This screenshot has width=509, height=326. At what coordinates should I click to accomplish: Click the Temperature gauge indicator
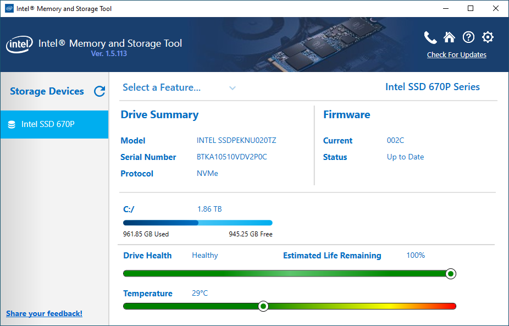263,306
